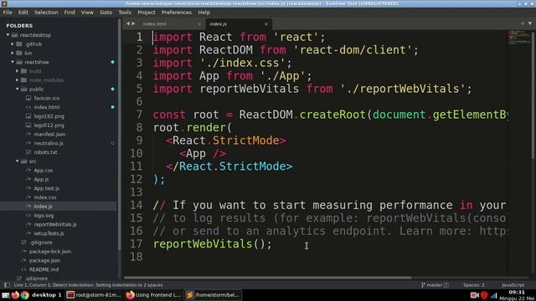Open reportWebVitals.js file
536x301 pixels.
pos(55,224)
